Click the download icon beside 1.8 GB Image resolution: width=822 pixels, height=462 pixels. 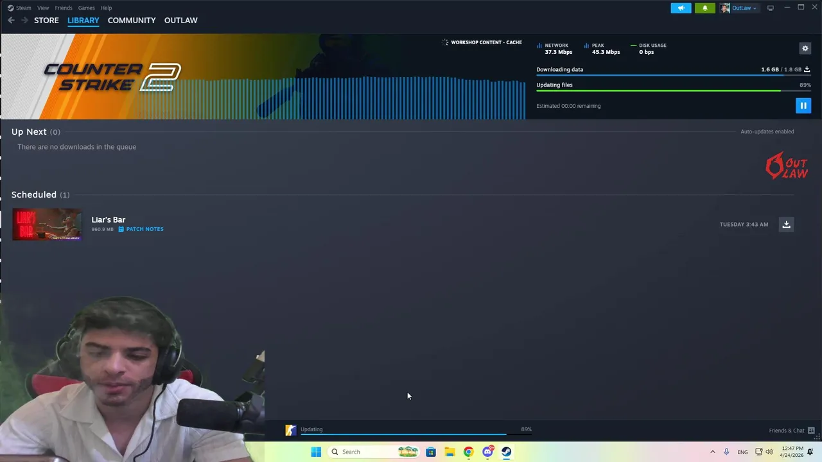[x=807, y=69]
